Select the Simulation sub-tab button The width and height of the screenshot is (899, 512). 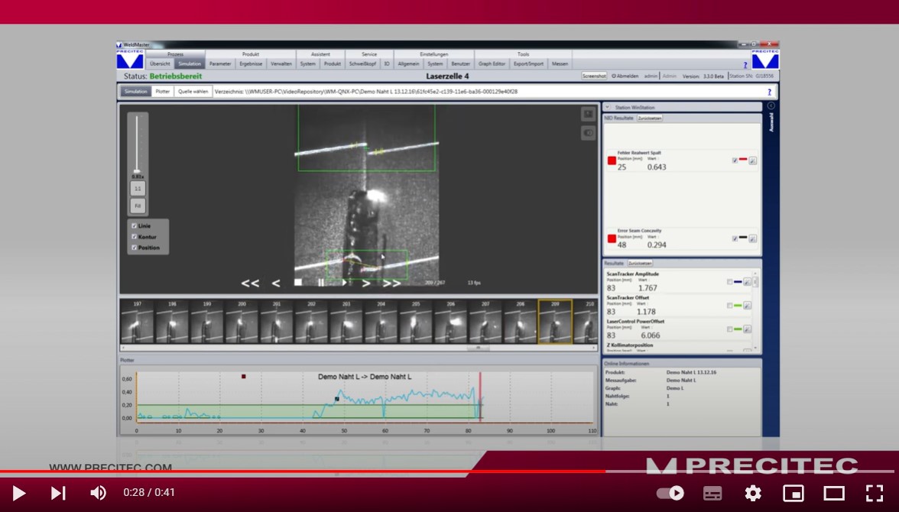pyautogui.click(x=136, y=91)
